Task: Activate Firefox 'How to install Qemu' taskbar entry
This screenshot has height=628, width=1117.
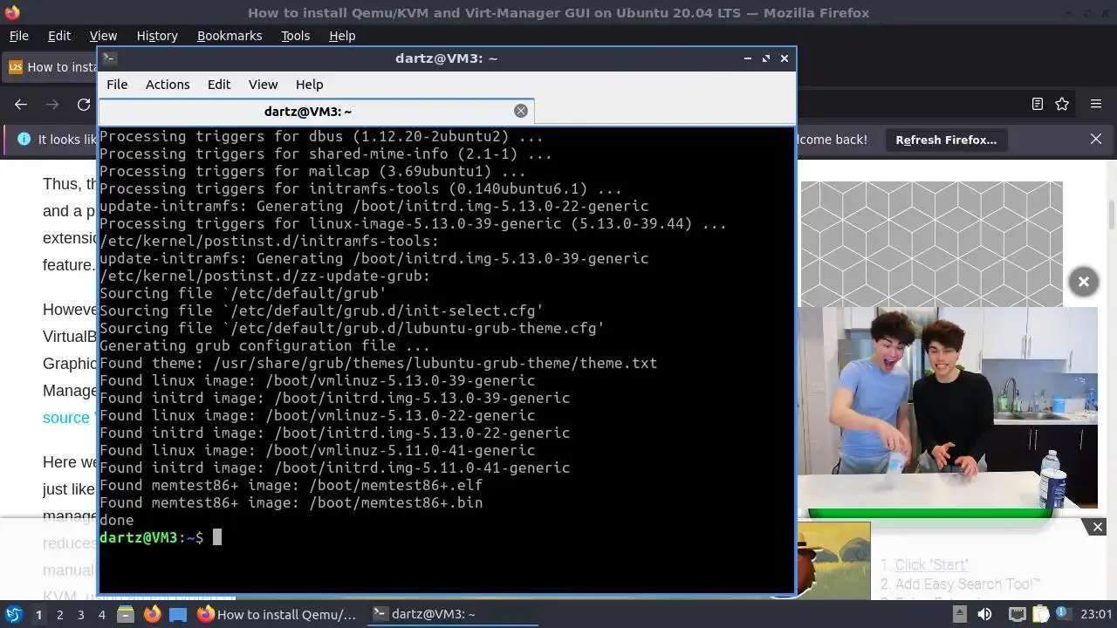Action: coord(277,614)
